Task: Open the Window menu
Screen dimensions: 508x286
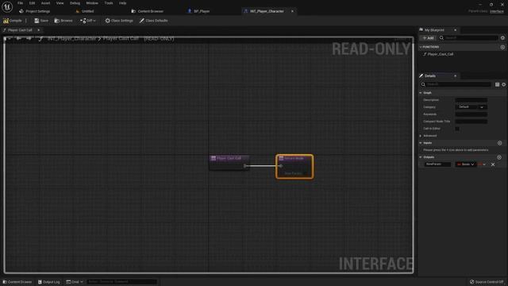Action: [x=92, y=3]
